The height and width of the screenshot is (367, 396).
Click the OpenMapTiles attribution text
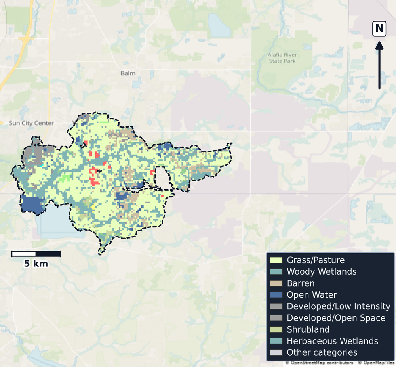point(376,363)
